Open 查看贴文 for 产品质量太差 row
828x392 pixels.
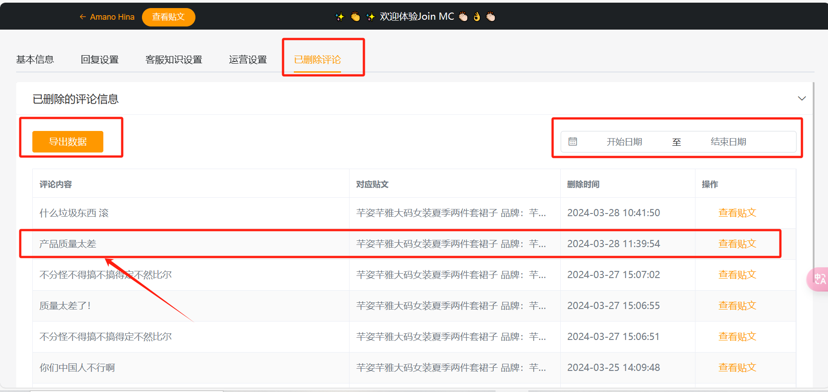pos(737,244)
